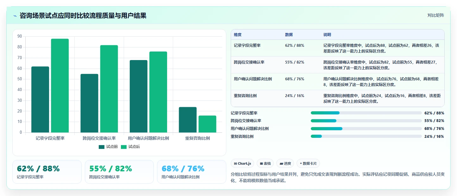Click the 重复咨询比例 progress bar
The height and width of the screenshot is (196, 457).
(366, 136)
